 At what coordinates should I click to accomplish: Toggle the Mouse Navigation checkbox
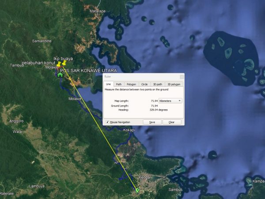[x=108, y=122]
